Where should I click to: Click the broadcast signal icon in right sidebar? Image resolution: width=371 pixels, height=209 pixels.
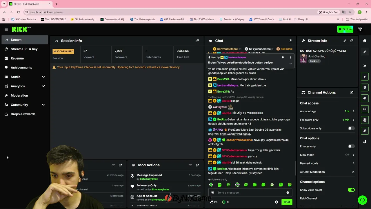(365, 109)
